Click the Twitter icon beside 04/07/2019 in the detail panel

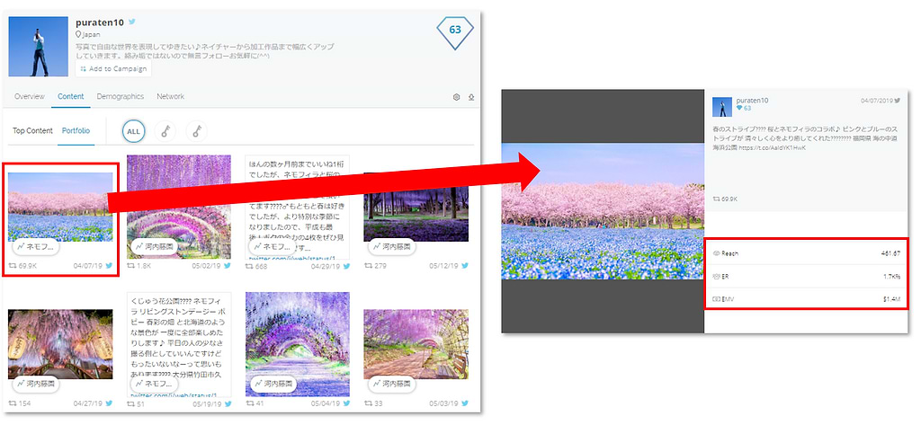897,101
